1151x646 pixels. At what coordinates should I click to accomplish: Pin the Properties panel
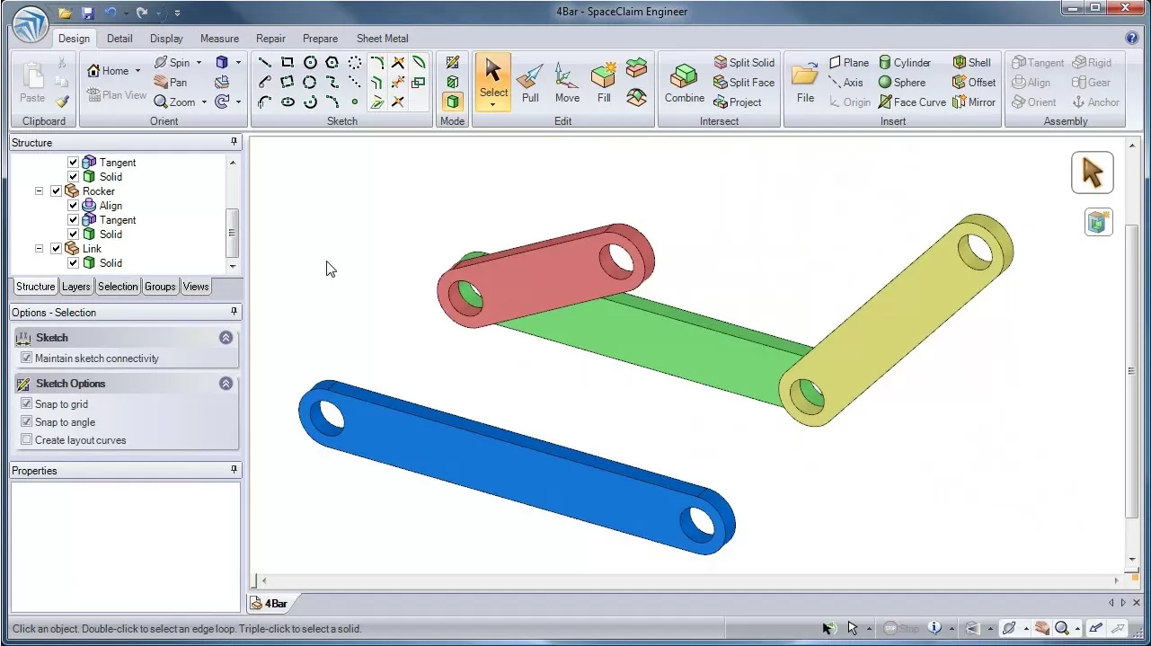[x=234, y=470]
